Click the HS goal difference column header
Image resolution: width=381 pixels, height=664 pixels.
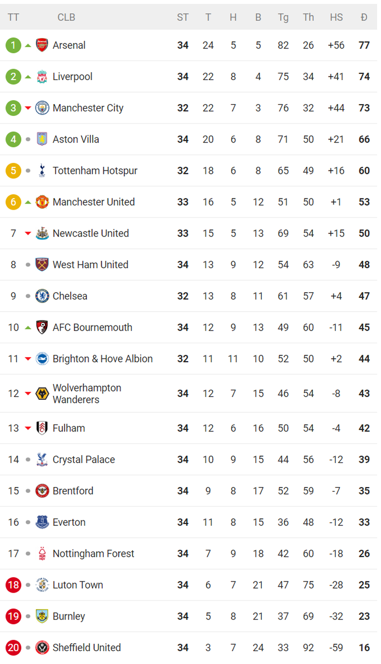[336, 17]
